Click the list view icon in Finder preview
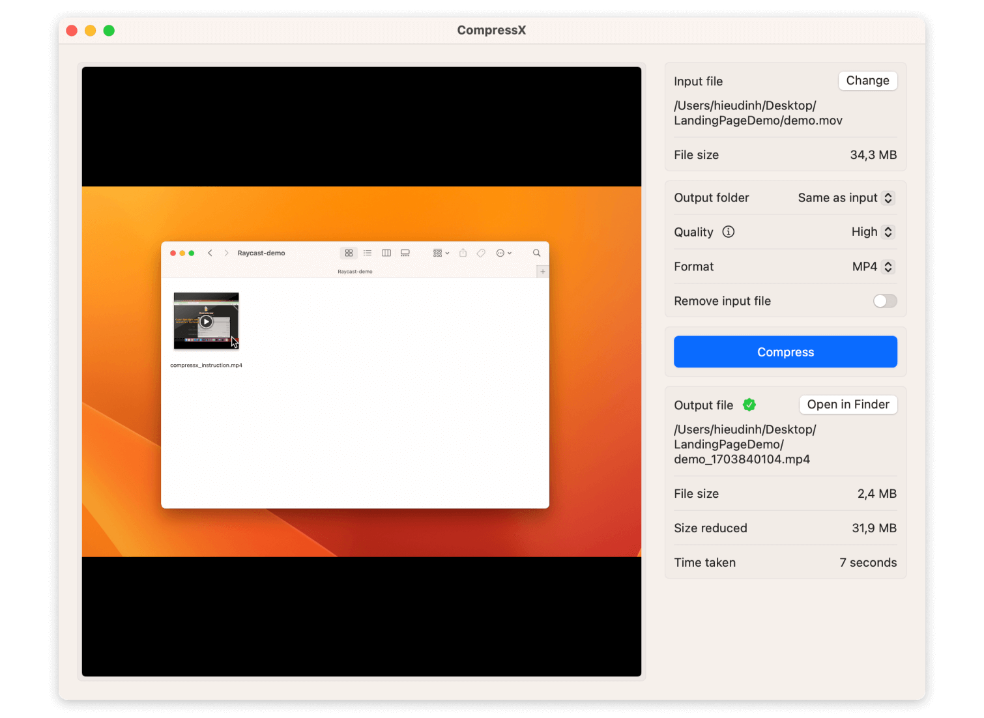The image size is (984, 718). (x=368, y=253)
